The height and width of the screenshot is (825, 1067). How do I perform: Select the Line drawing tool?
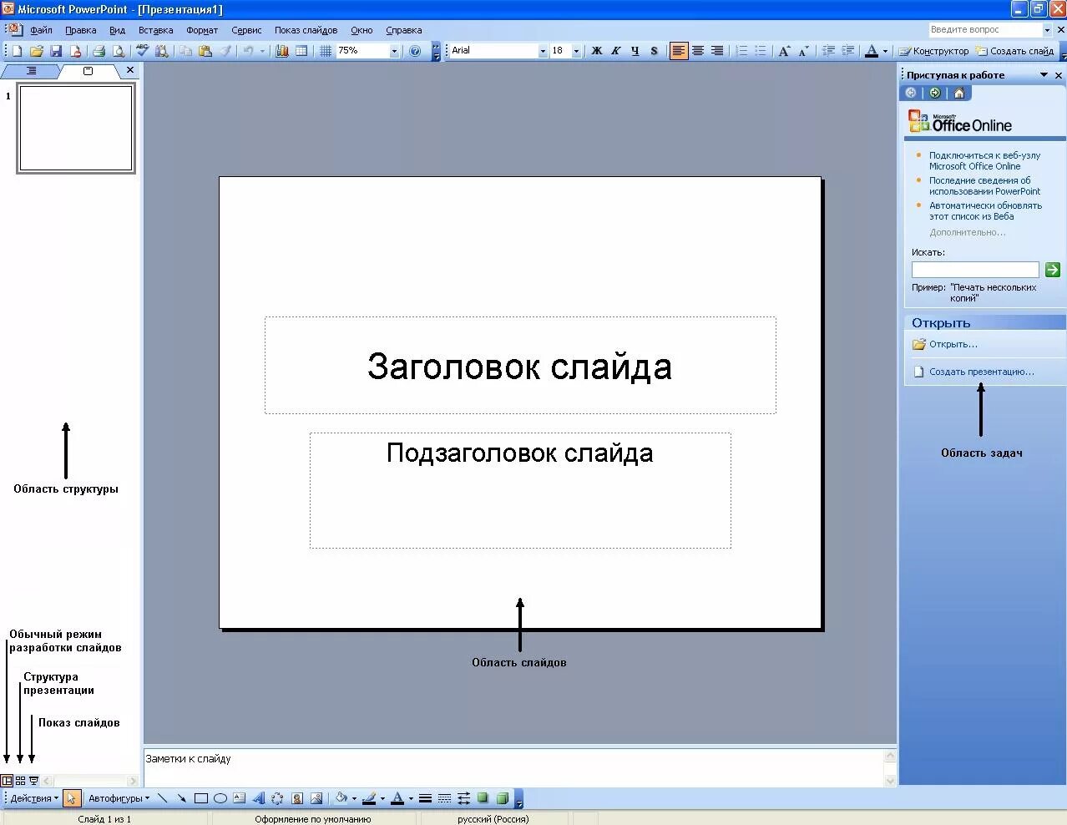(x=163, y=798)
